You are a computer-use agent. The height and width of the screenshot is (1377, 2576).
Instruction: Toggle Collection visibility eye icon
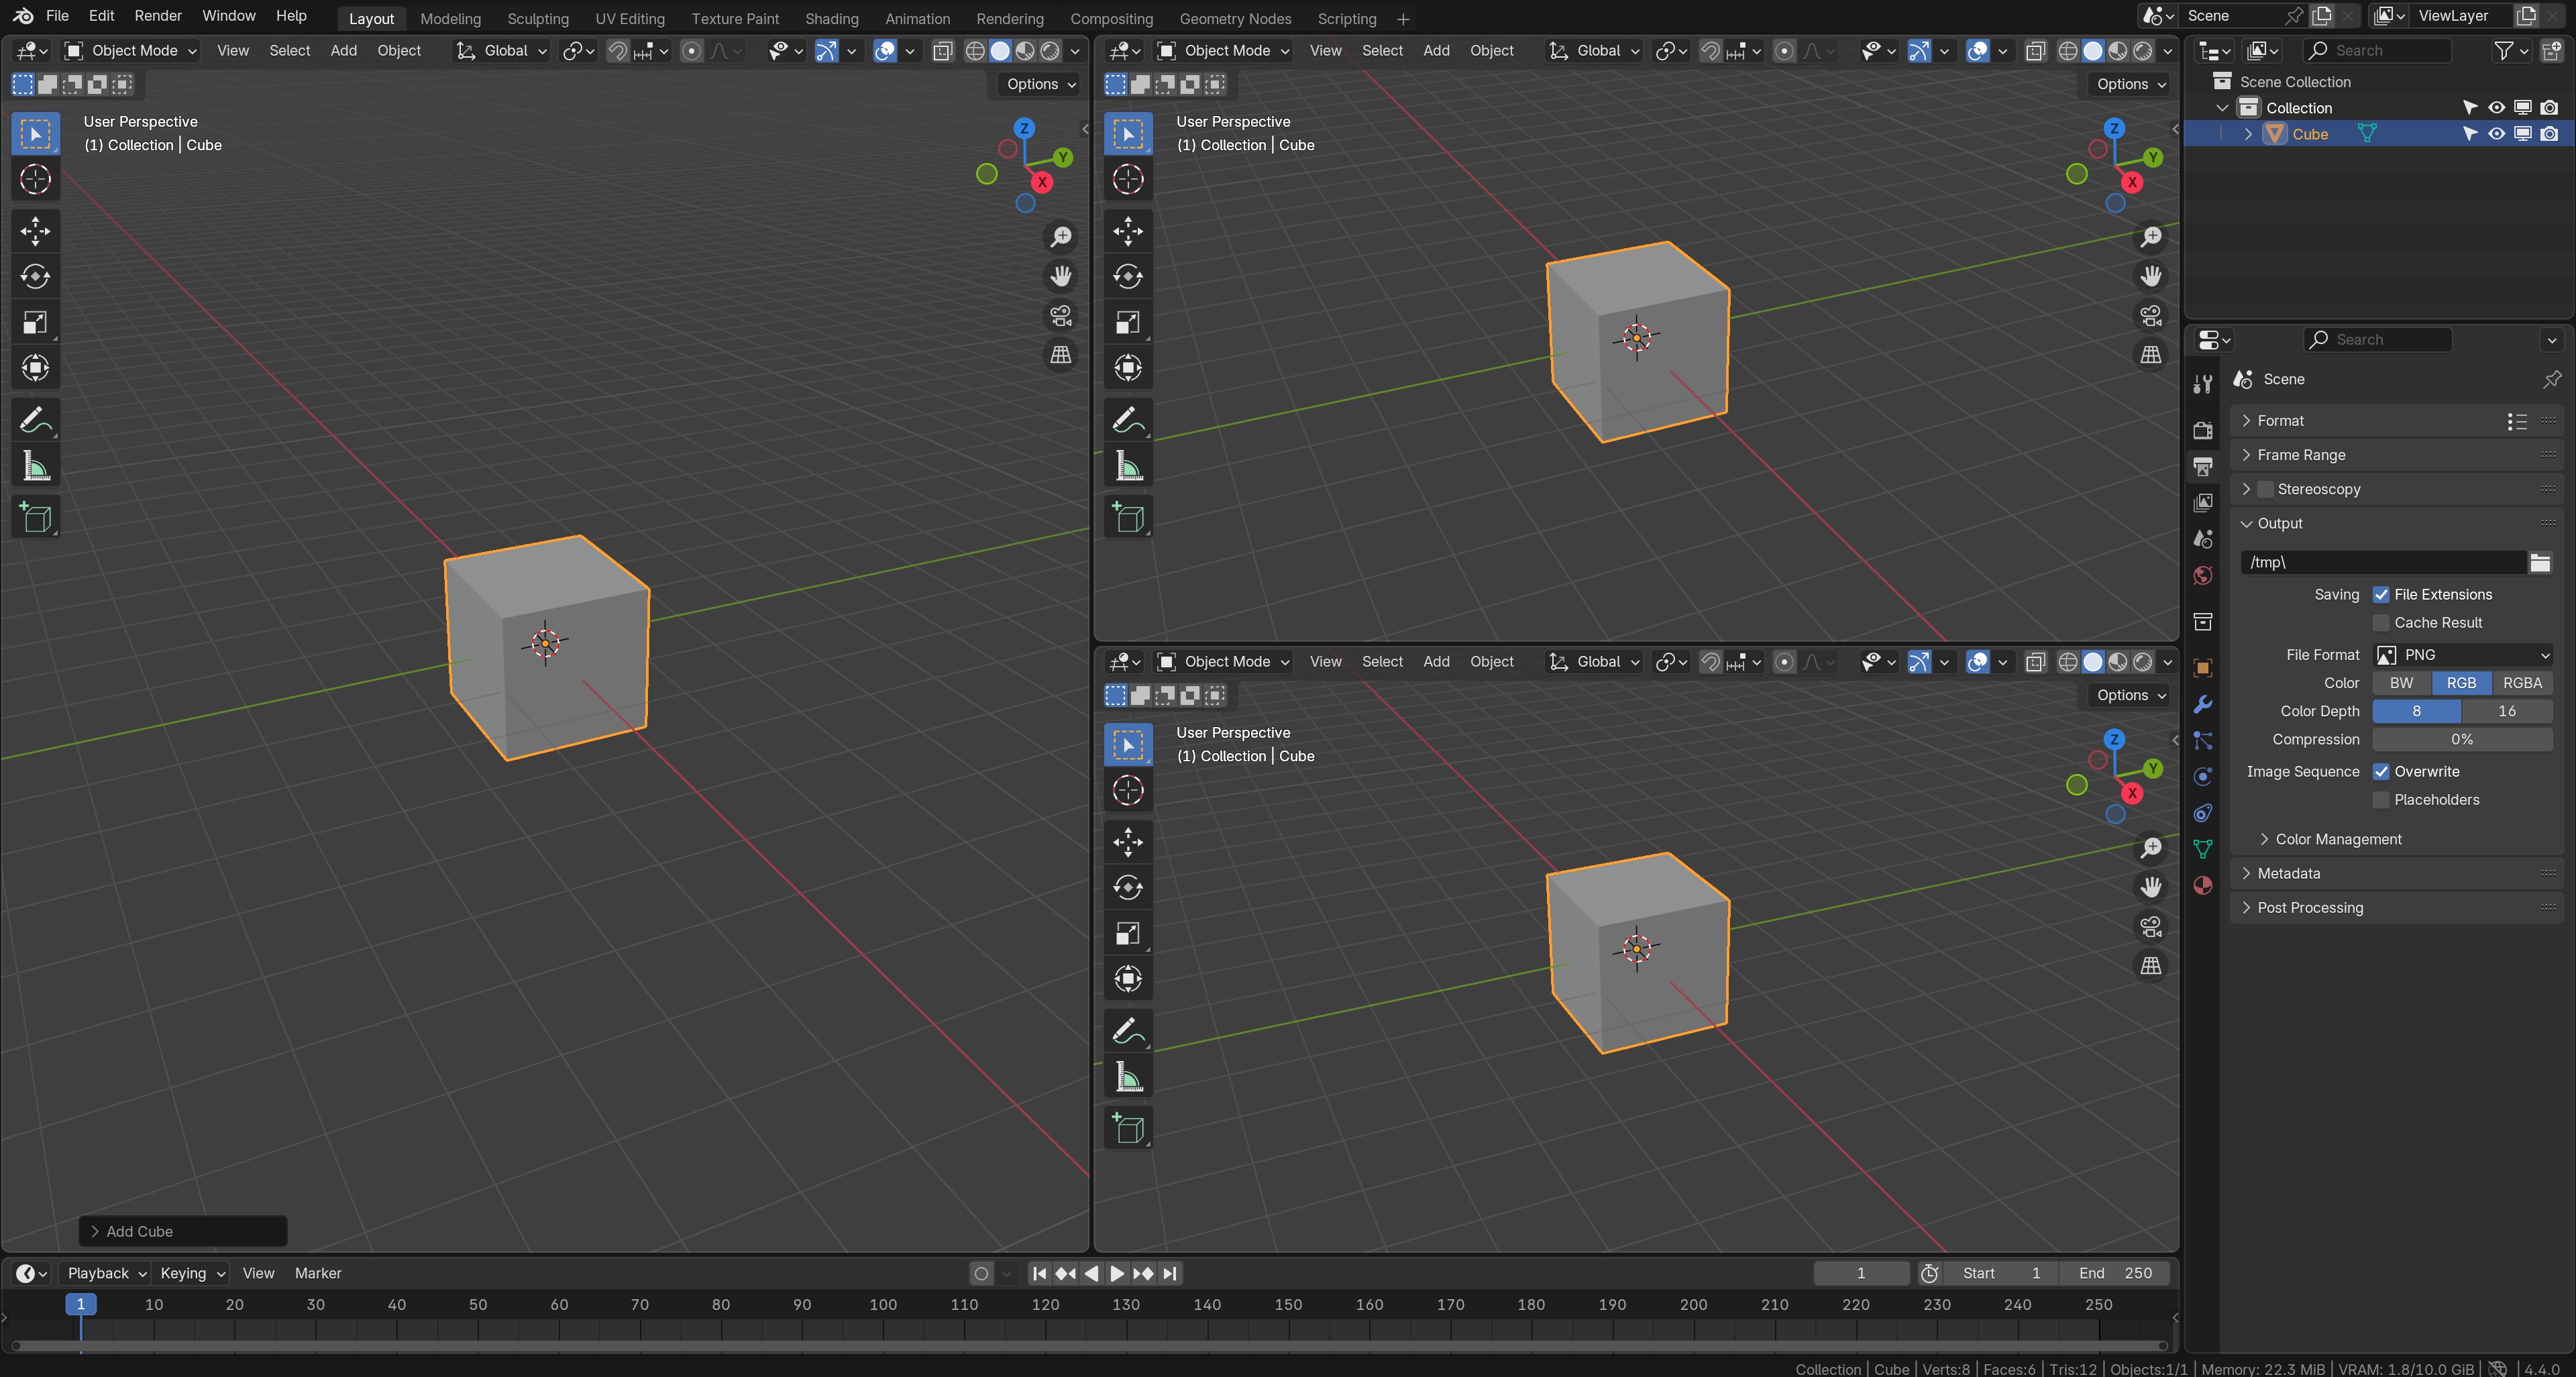[x=2497, y=108]
